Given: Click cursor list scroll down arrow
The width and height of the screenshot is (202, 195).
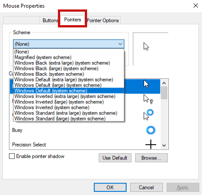Looking at the screenshot, I should 164,146.
